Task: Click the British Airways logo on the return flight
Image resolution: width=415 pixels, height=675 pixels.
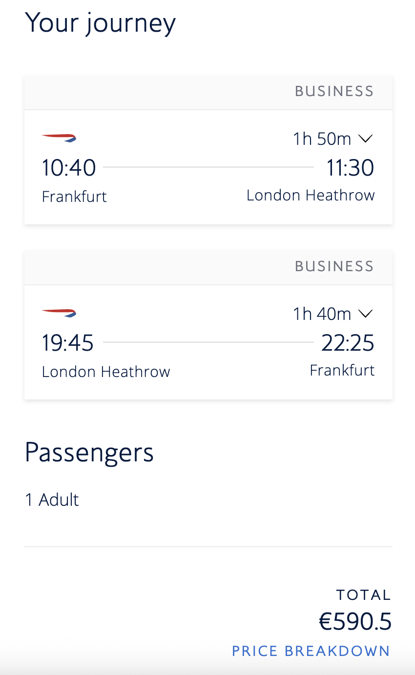Action: click(x=59, y=313)
